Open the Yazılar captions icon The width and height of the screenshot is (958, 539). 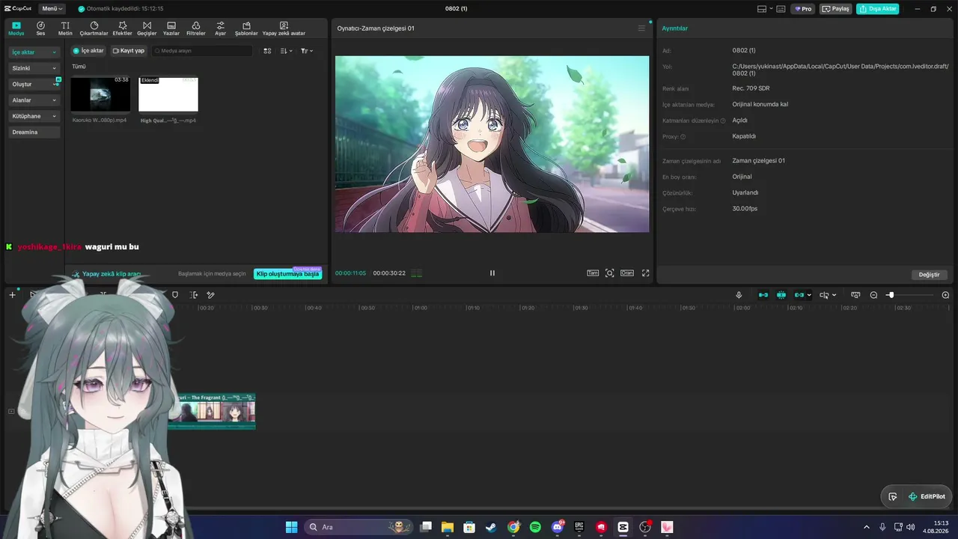pos(171,28)
